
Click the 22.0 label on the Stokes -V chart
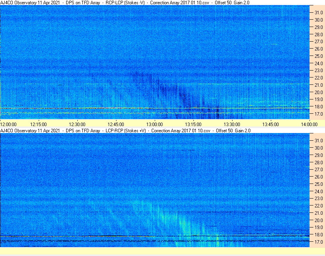(x=319, y=78)
